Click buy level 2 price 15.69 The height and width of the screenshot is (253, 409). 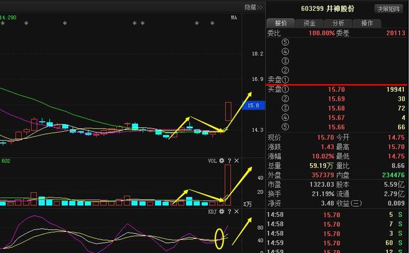(x=336, y=99)
